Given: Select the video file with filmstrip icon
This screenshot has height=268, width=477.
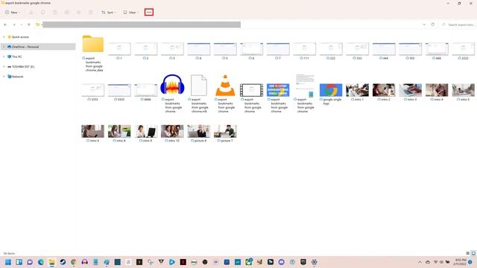Looking at the screenshot, I should pos(252,90).
